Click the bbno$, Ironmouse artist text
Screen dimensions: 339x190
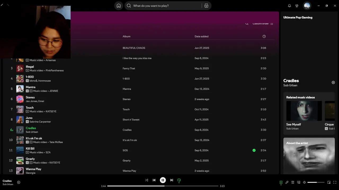coord(40,81)
